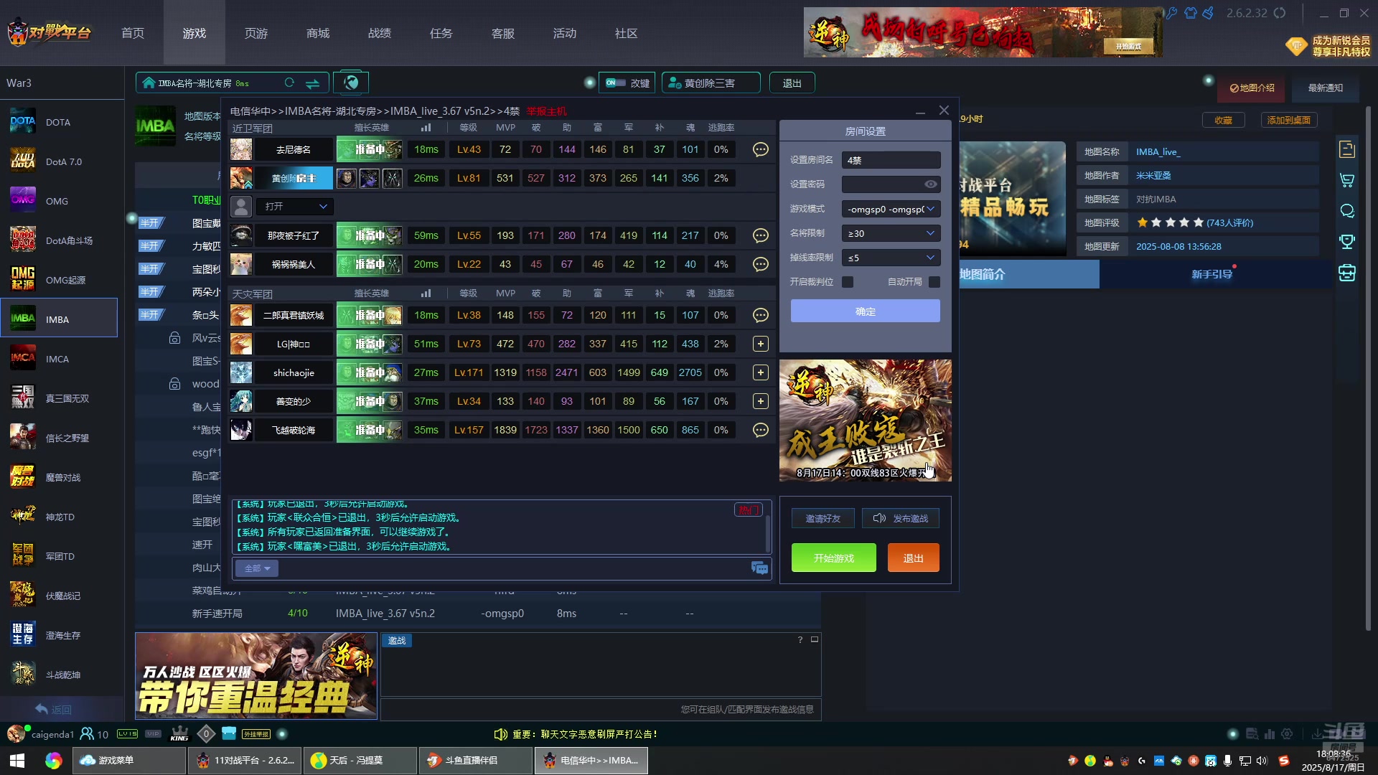The height and width of the screenshot is (775, 1378).
Task: Open chat bubble for player 那夜被子红了
Action: point(760,235)
